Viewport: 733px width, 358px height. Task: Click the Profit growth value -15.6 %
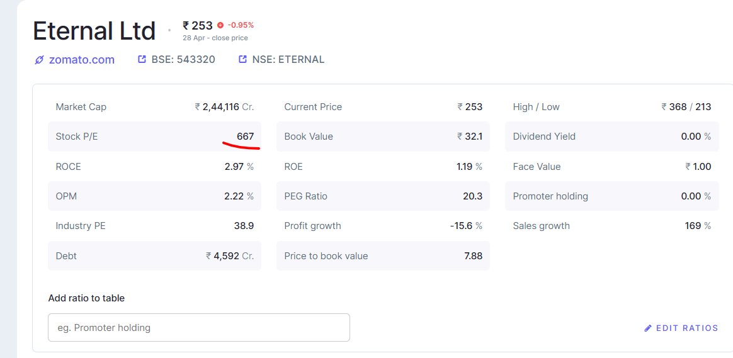click(x=466, y=226)
